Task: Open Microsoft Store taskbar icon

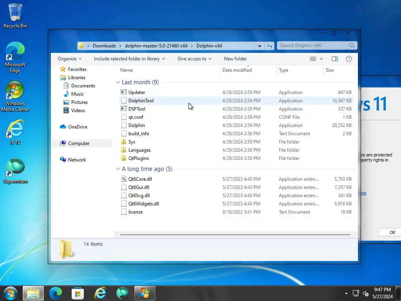Action: click(x=78, y=293)
